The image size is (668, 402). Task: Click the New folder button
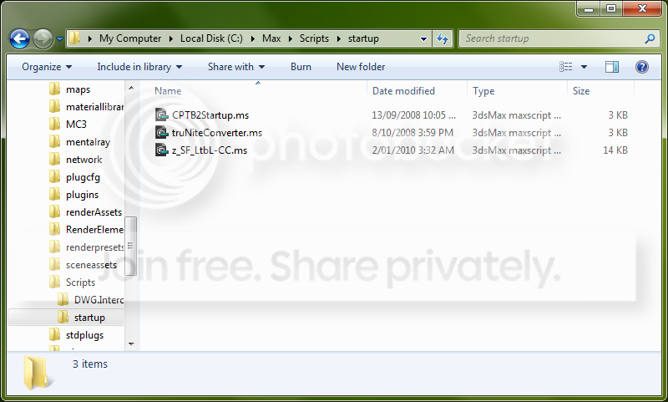pyautogui.click(x=361, y=67)
